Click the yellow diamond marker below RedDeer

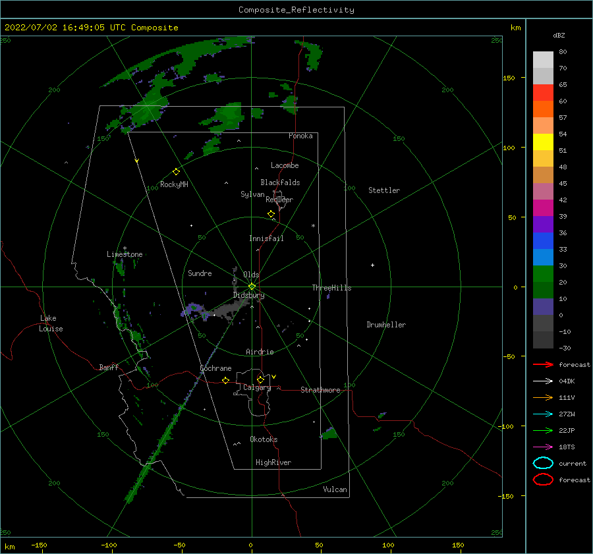[x=271, y=214]
